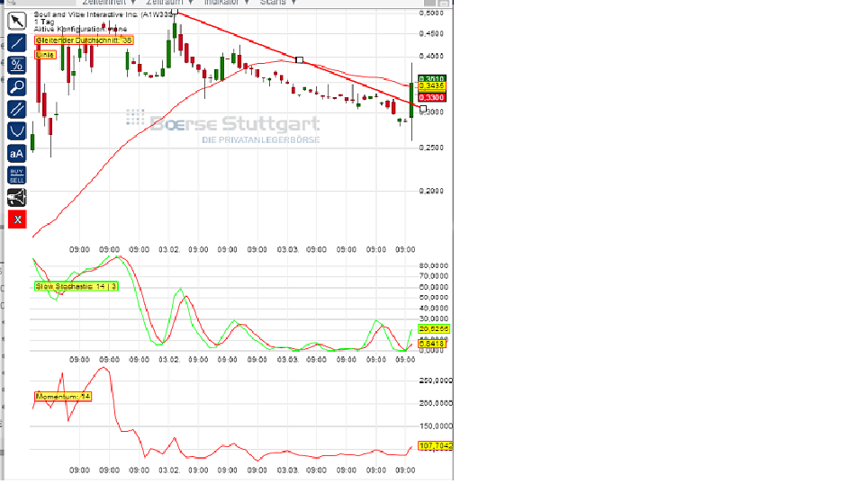The height and width of the screenshot is (484, 857).
Task: Select the trend line's top start handle
Action: 175,11
